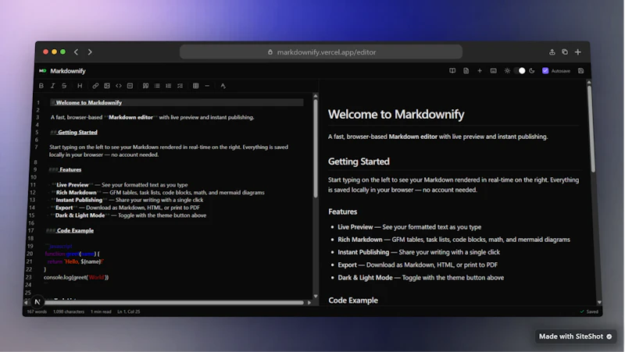Click the layout panel icon in the header
Screen dimensions: 625x352
coord(494,71)
